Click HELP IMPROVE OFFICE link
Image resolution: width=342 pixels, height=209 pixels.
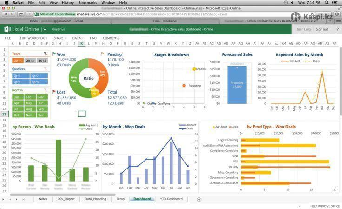coord(325,206)
